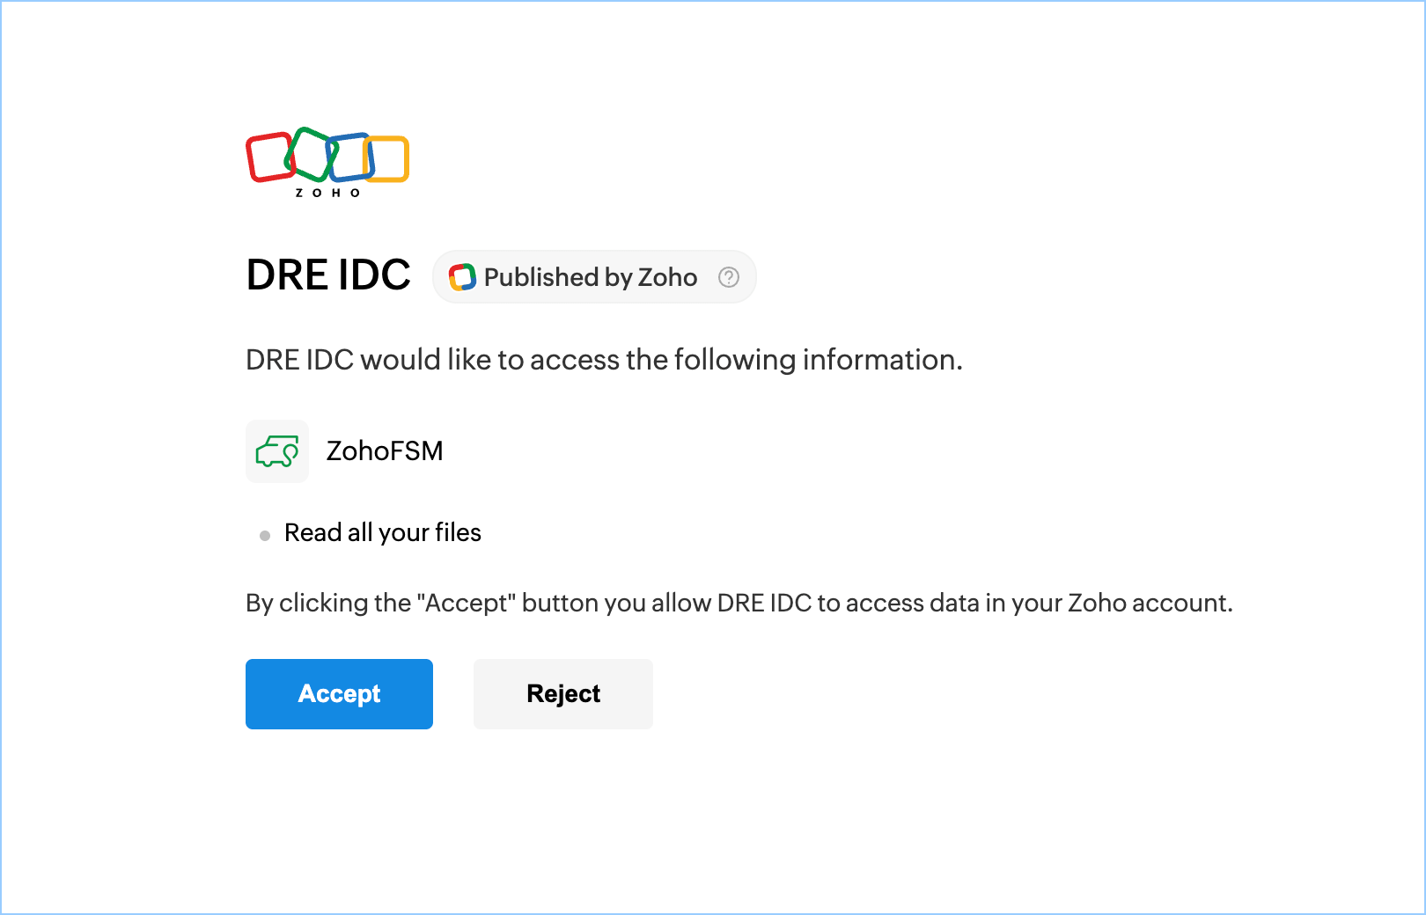Select the DRE IDC heading

328,274
